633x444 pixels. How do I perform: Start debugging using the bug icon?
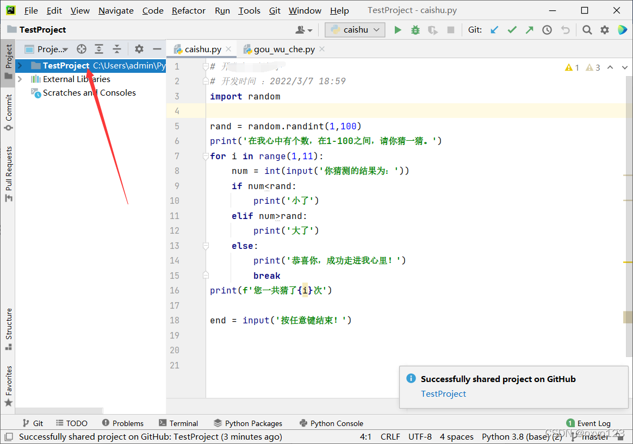pos(415,30)
